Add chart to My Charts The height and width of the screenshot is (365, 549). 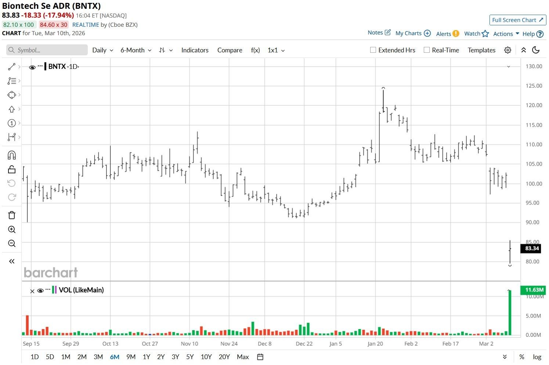coord(413,33)
